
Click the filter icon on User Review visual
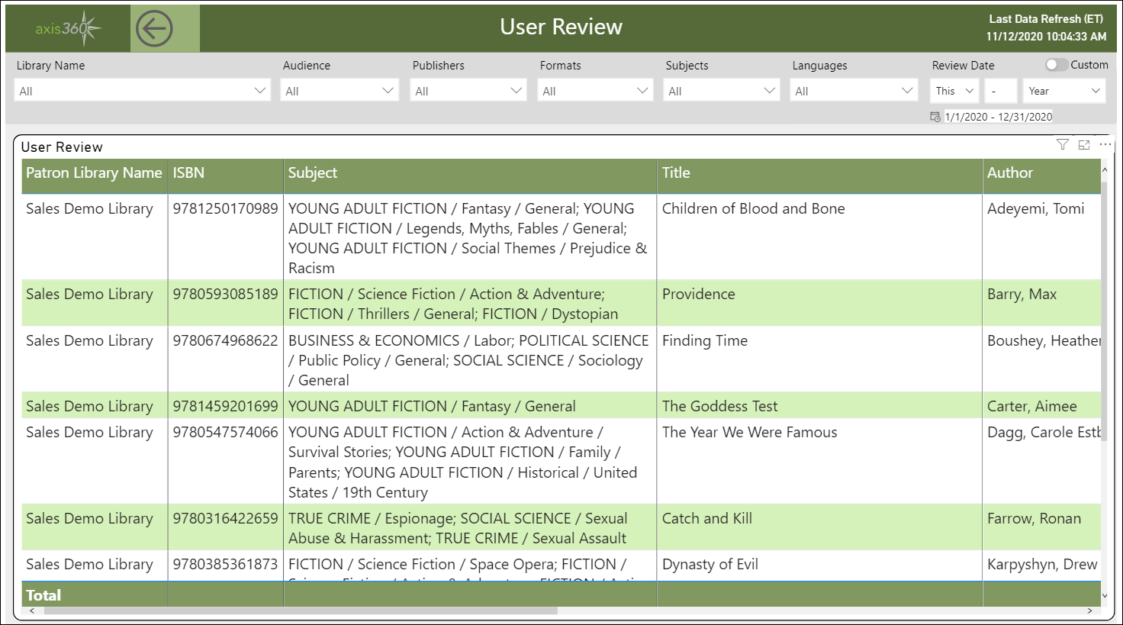coord(1062,144)
